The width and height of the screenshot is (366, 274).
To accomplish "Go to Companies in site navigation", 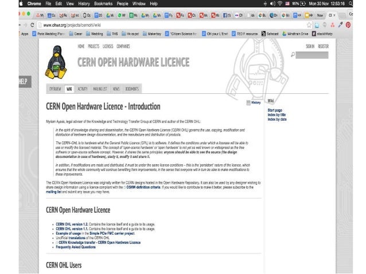I will (x=123, y=46).
